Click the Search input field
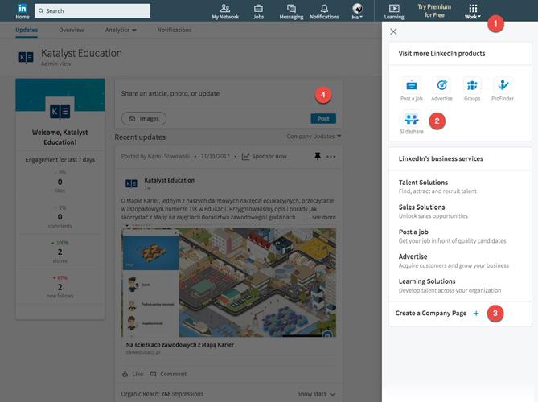538x402 pixels. click(92, 11)
